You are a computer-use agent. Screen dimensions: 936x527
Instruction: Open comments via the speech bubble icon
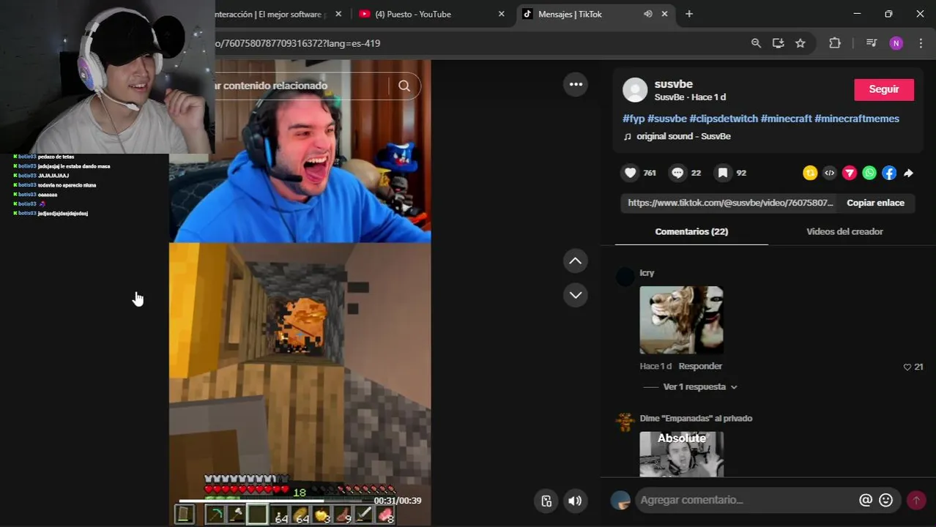pyautogui.click(x=677, y=173)
